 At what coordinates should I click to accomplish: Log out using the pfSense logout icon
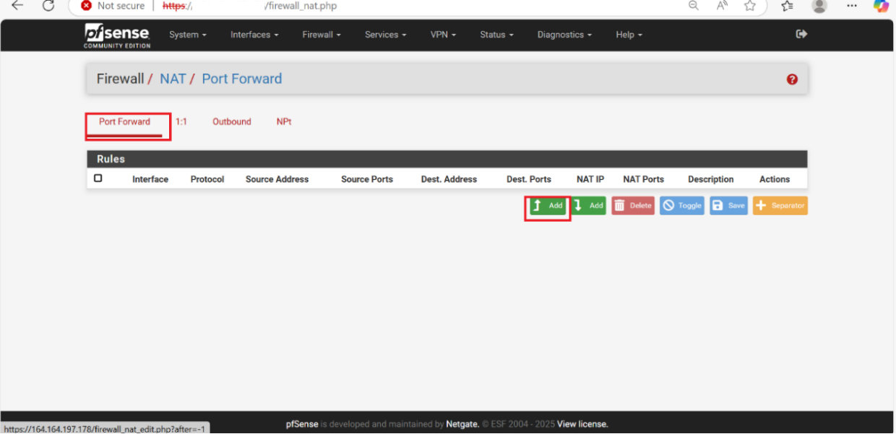(801, 34)
